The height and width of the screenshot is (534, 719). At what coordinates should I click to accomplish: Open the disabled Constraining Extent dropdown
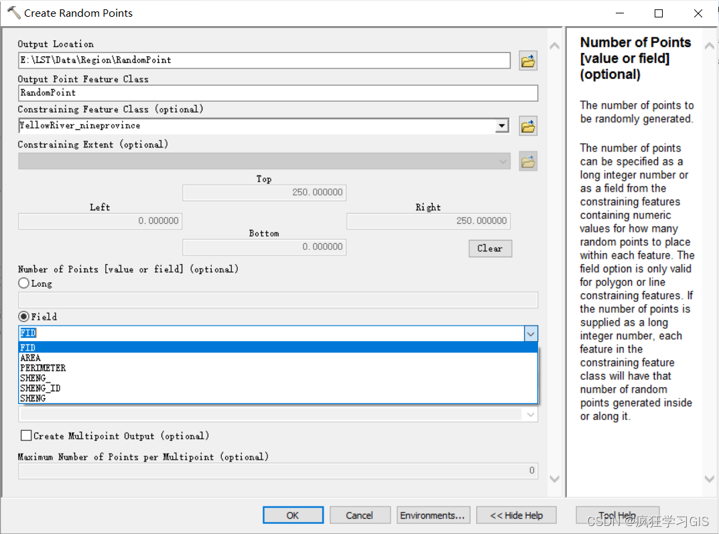[503, 161]
